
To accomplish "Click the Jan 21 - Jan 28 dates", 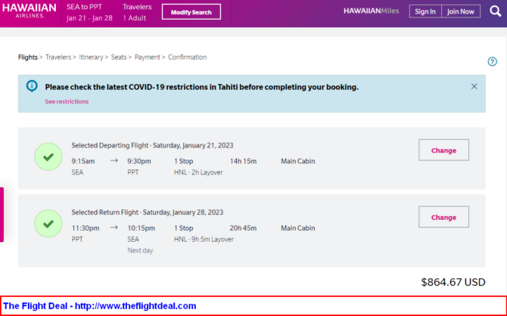I will pos(89,18).
